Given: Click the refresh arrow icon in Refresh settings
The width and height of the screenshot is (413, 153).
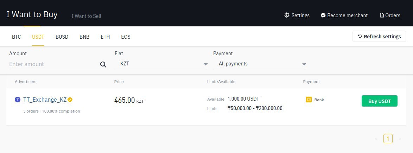Looking at the screenshot, I should coord(360,36).
